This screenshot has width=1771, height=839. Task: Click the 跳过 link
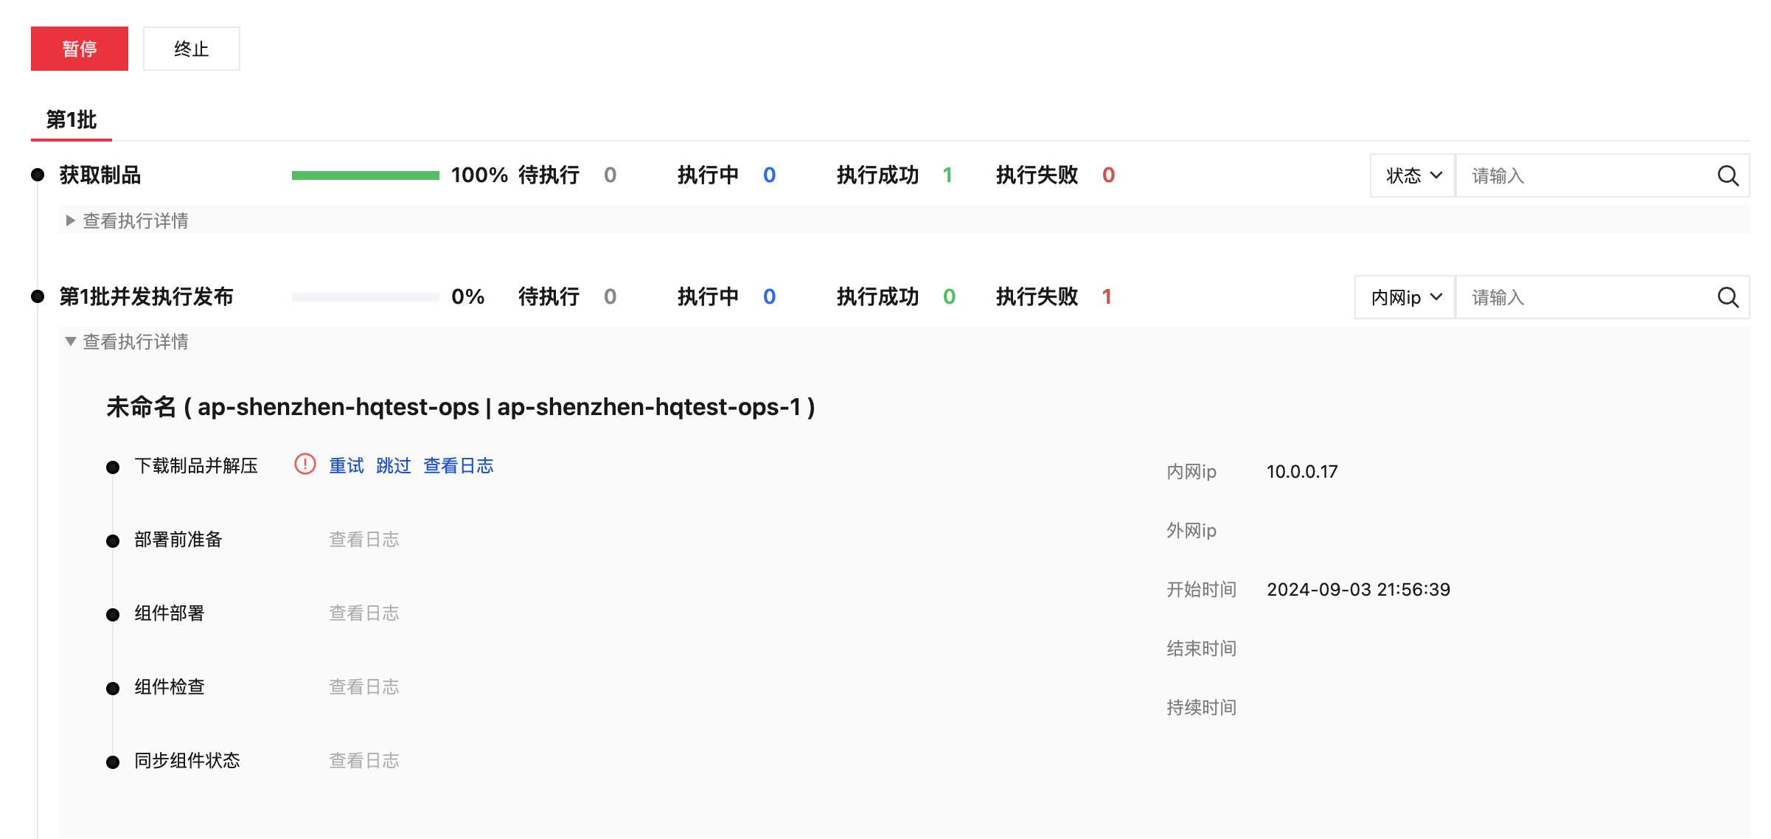click(393, 466)
